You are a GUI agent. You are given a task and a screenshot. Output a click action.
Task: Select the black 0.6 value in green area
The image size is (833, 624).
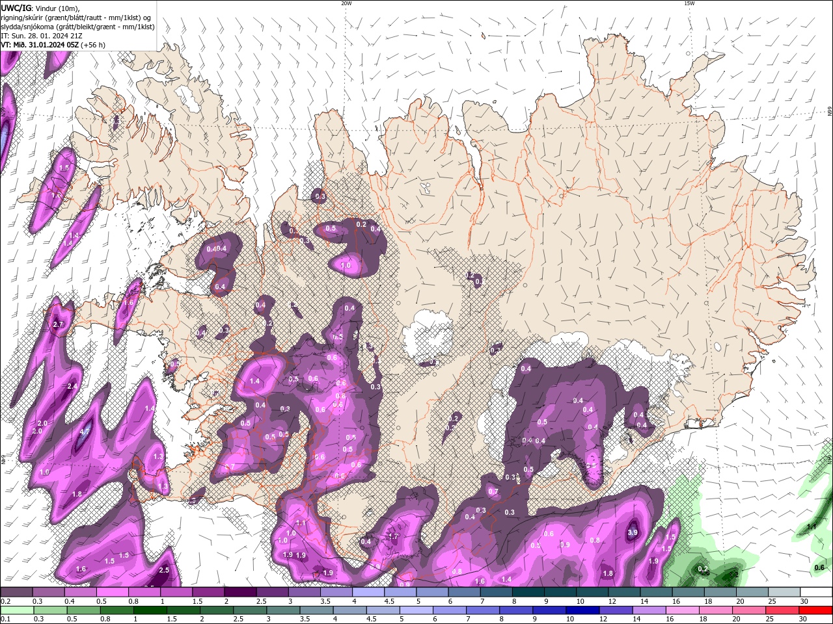[x=819, y=567]
